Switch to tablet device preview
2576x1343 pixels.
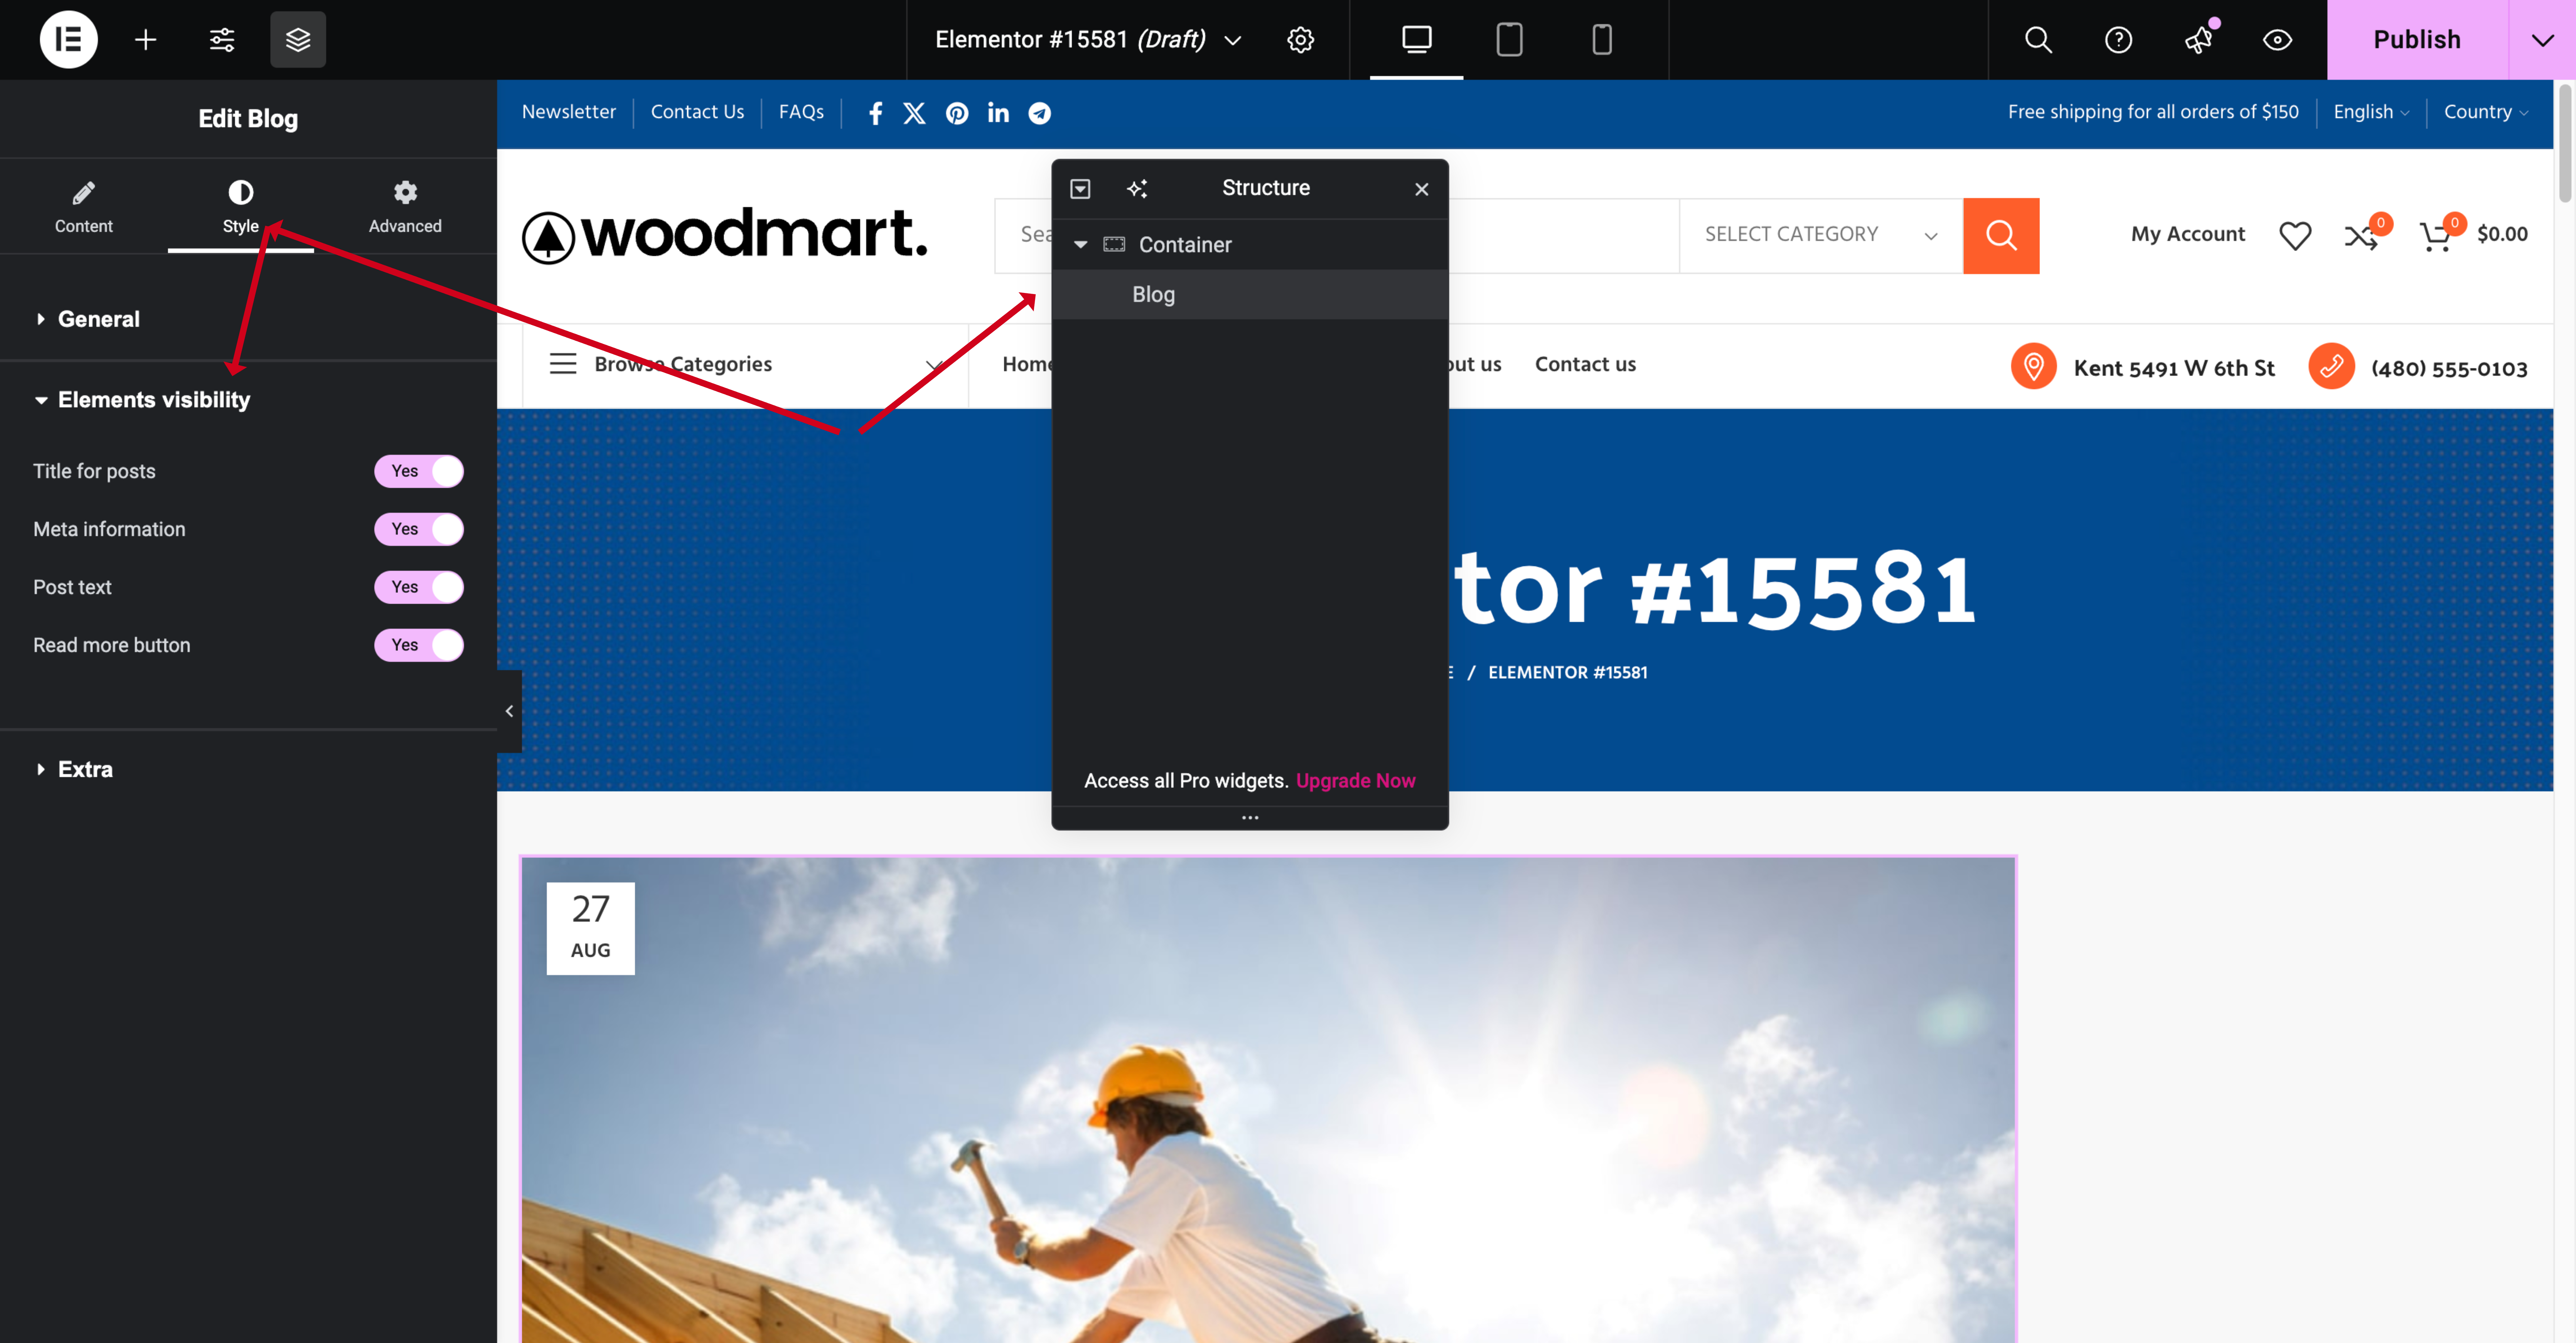pyautogui.click(x=1509, y=40)
